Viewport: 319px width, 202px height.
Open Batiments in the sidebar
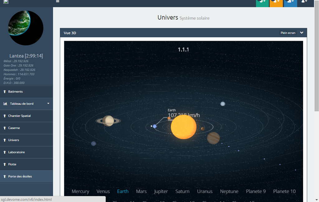[15, 92]
